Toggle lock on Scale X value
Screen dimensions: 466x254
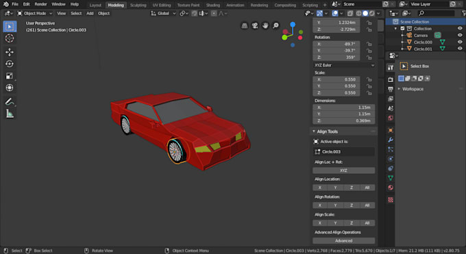[x=369, y=79]
